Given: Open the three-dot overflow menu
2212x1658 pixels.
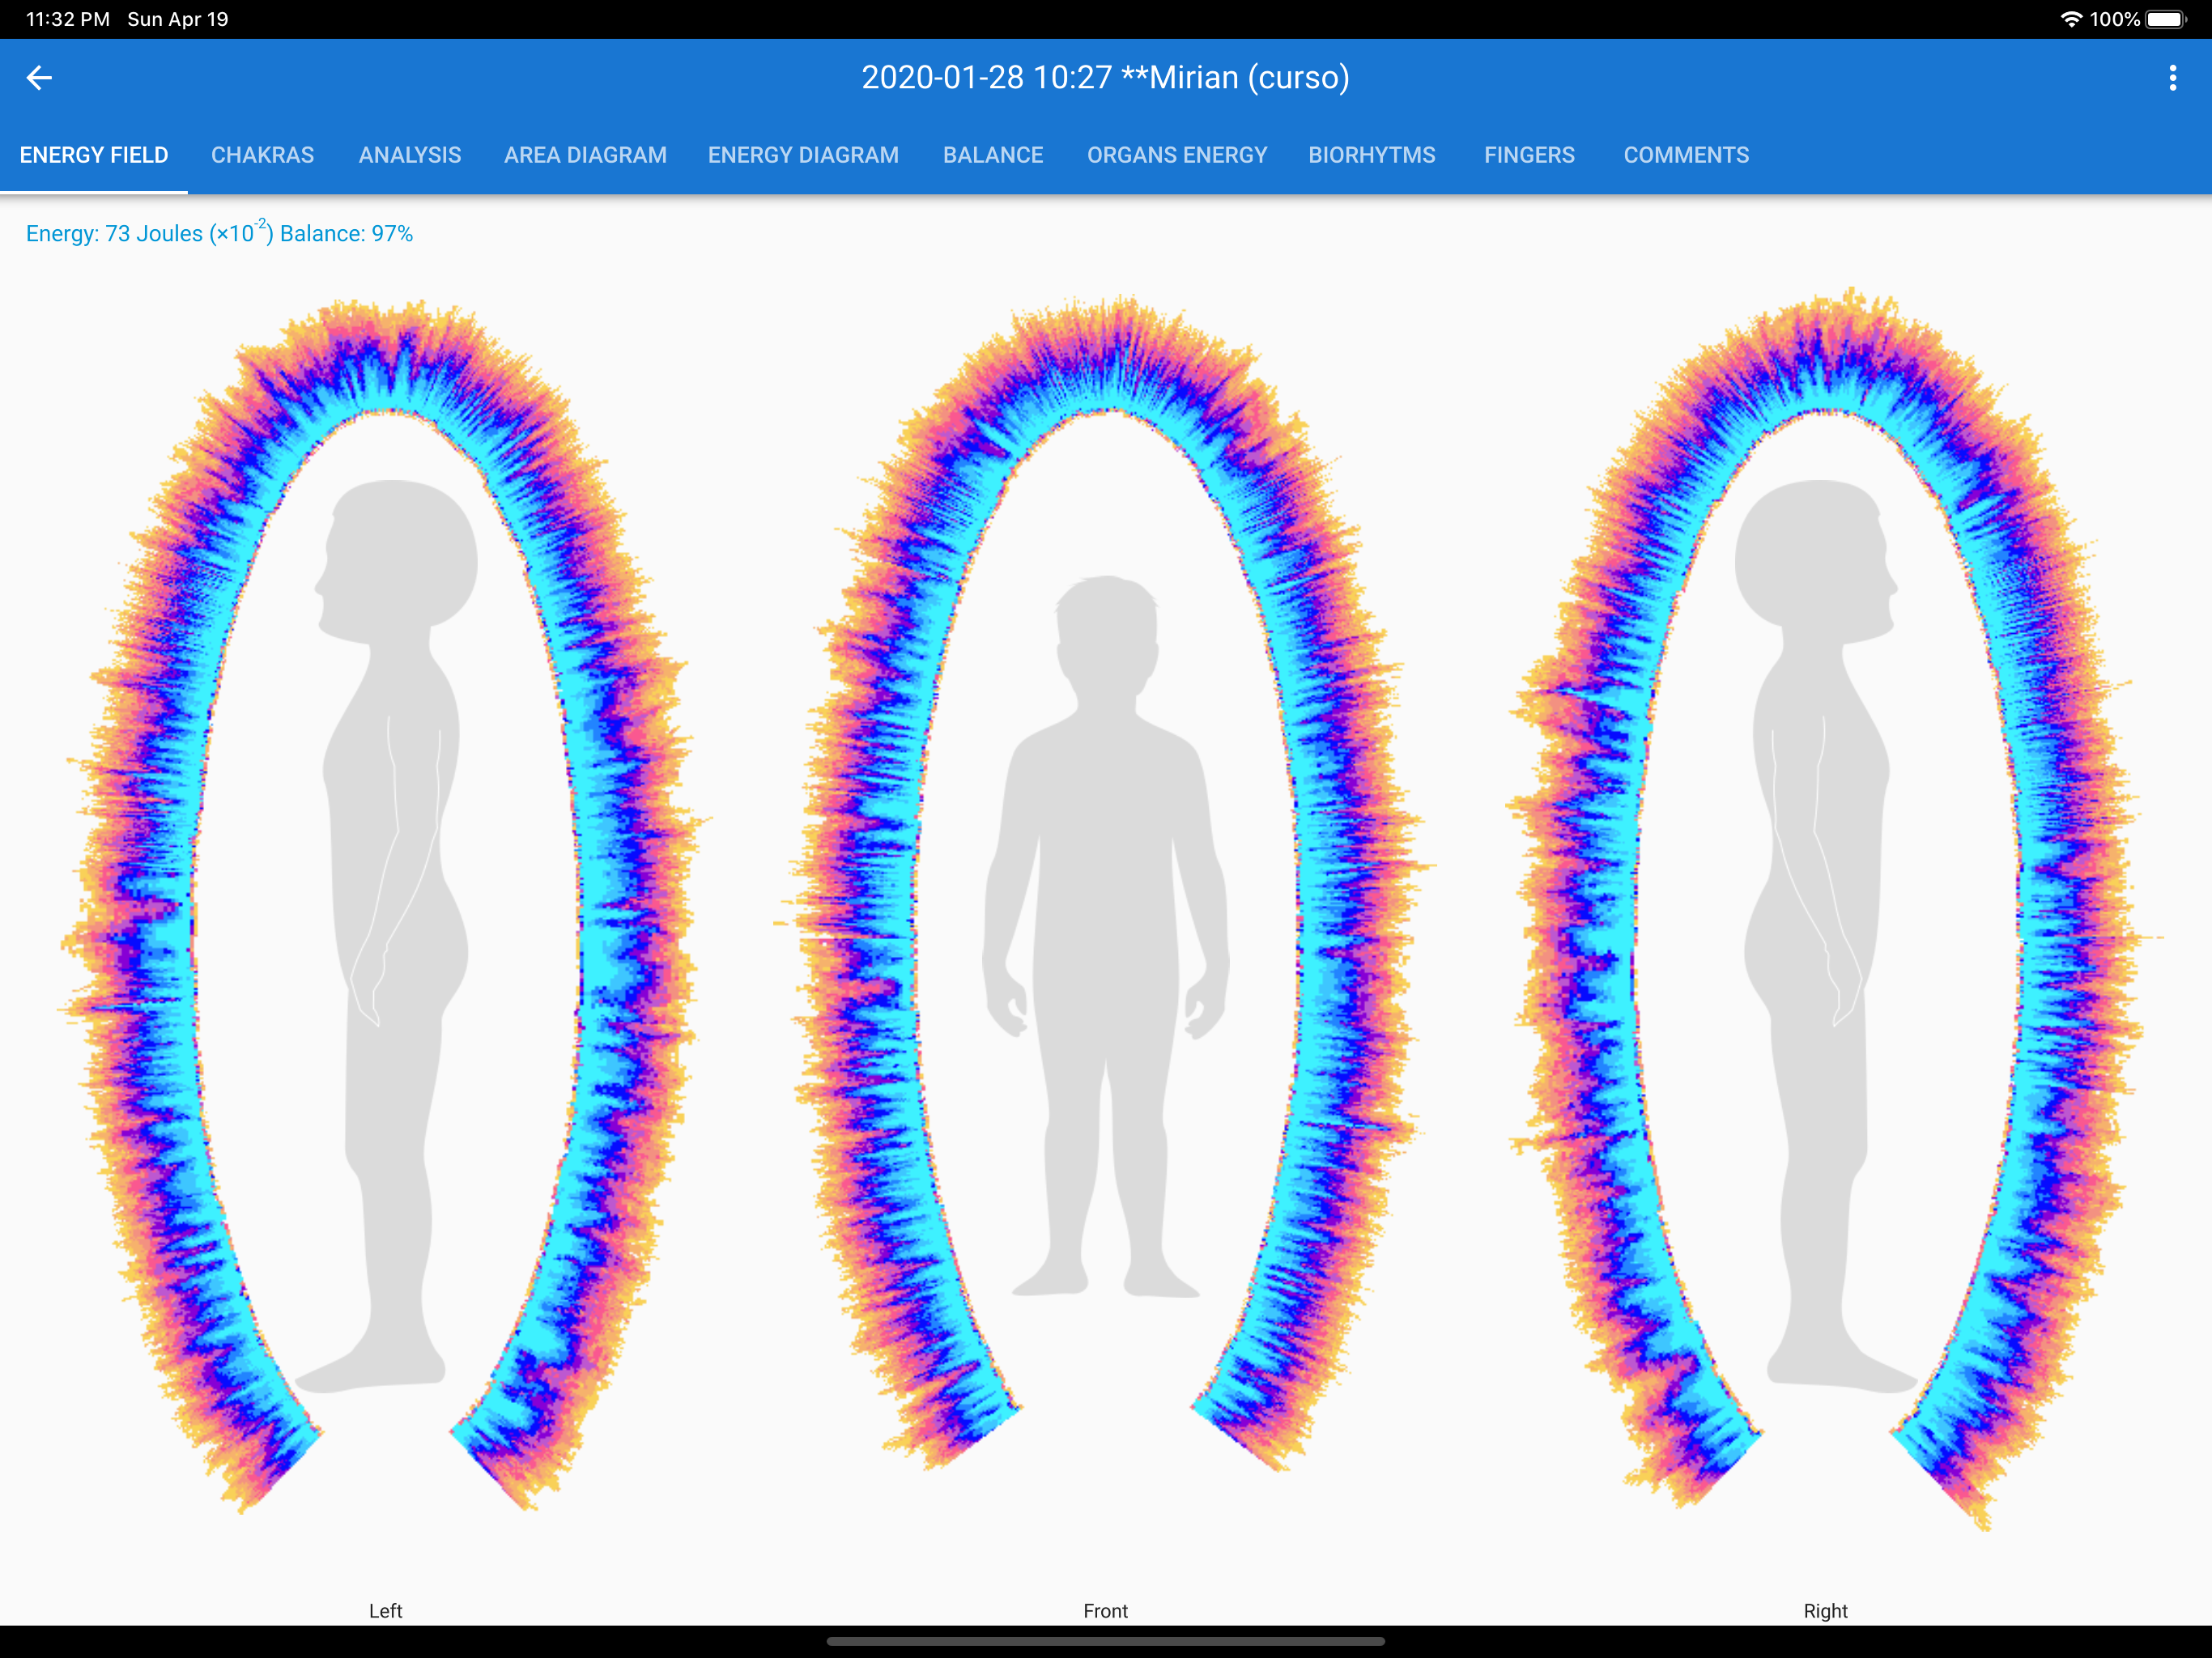Looking at the screenshot, I should coord(2172,77).
